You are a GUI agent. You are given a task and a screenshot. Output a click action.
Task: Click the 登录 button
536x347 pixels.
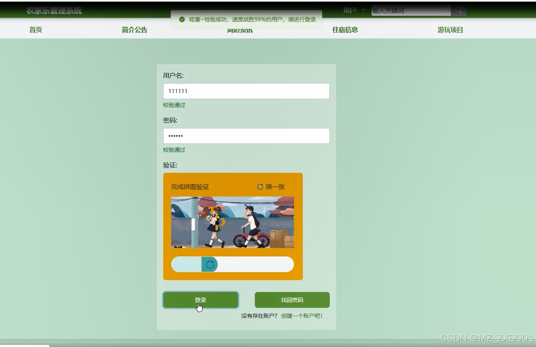click(x=201, y=300)
